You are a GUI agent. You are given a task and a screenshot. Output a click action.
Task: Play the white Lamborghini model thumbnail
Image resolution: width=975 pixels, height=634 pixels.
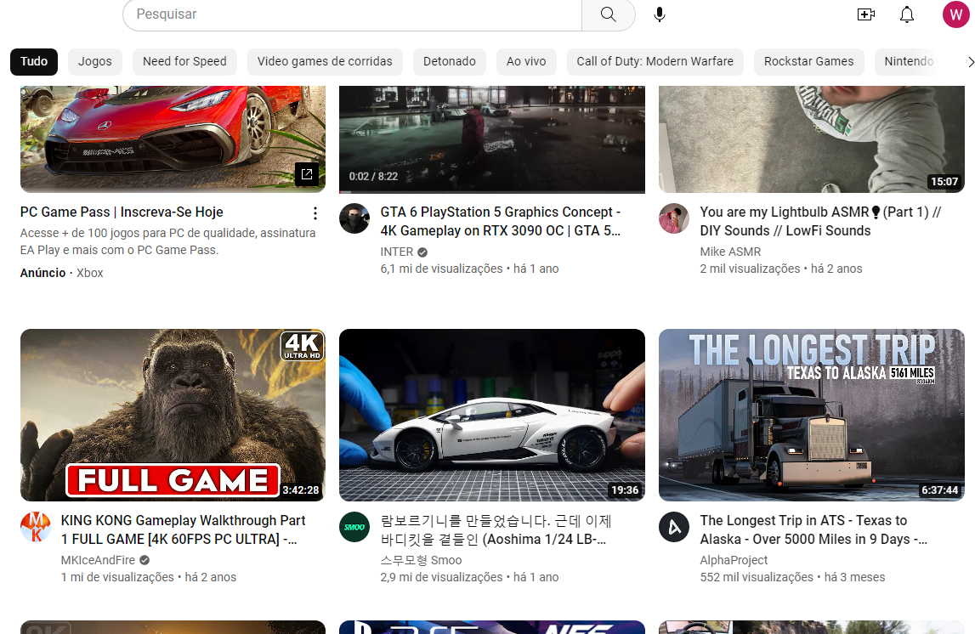(492, 416)
